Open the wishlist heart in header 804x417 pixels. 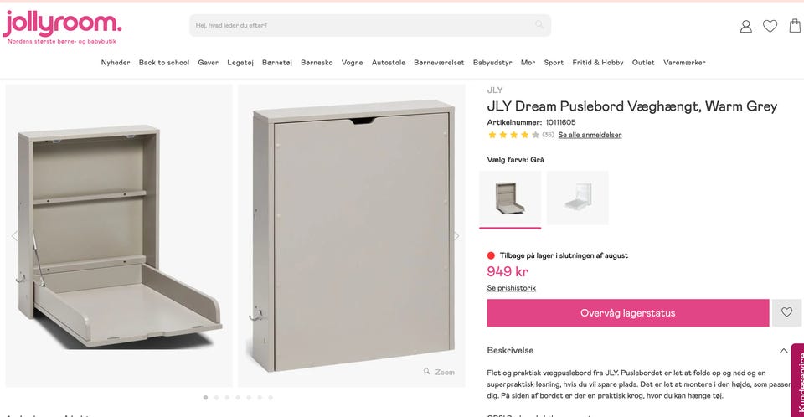coord(770,26)
